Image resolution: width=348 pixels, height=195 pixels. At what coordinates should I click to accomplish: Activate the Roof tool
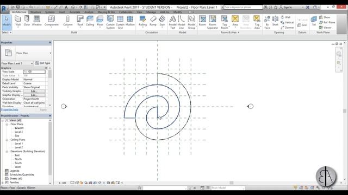pos(80,22)
